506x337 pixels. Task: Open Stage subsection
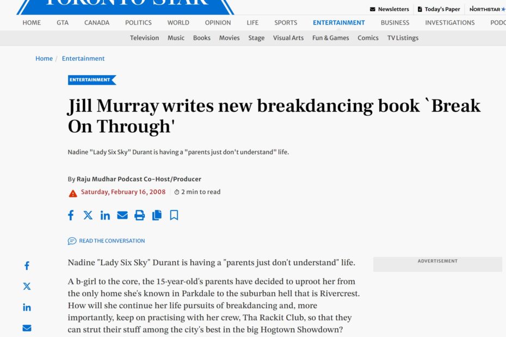(257, 38)
